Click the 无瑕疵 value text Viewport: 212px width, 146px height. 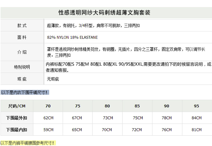pyautogui.click(x=53, y=79)
